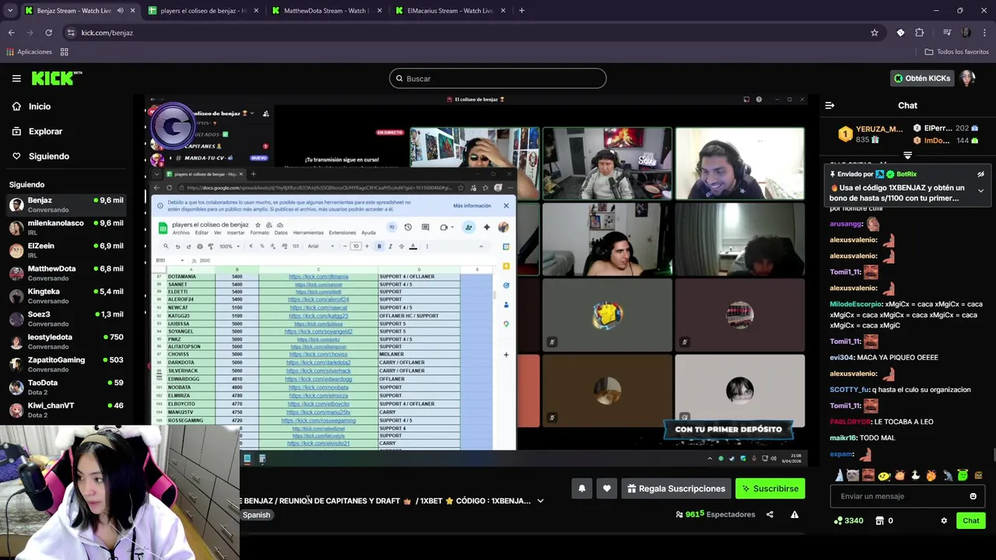Open ZapatitoGaming channel from Siguiendo list
Screen dimensions: 996x560
click(x=66, y=364)
